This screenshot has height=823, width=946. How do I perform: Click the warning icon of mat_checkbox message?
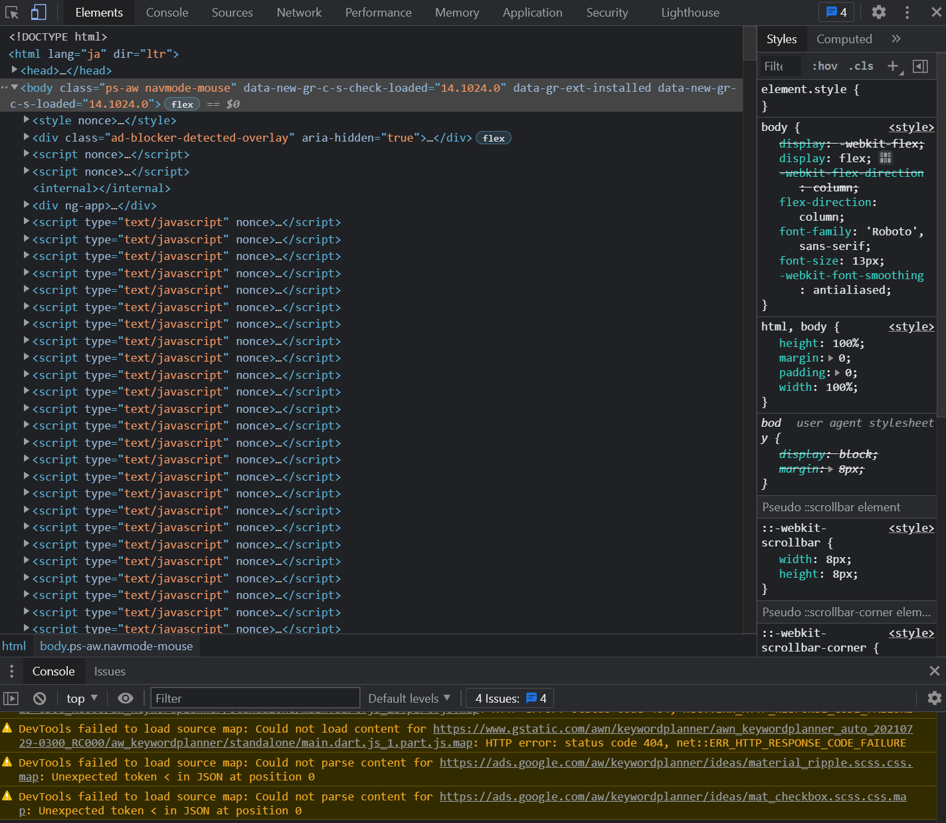coord(7,796)
